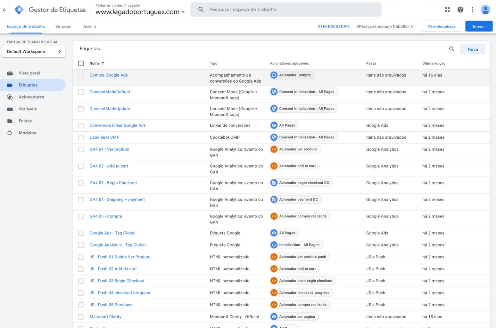Select the Cookiebot CMP row checkbox

tap(81, 137)
